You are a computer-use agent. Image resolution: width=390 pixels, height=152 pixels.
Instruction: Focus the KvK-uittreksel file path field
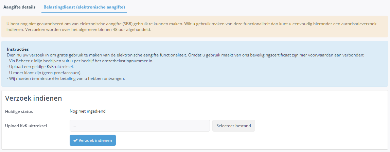click(x=140, y=125)
